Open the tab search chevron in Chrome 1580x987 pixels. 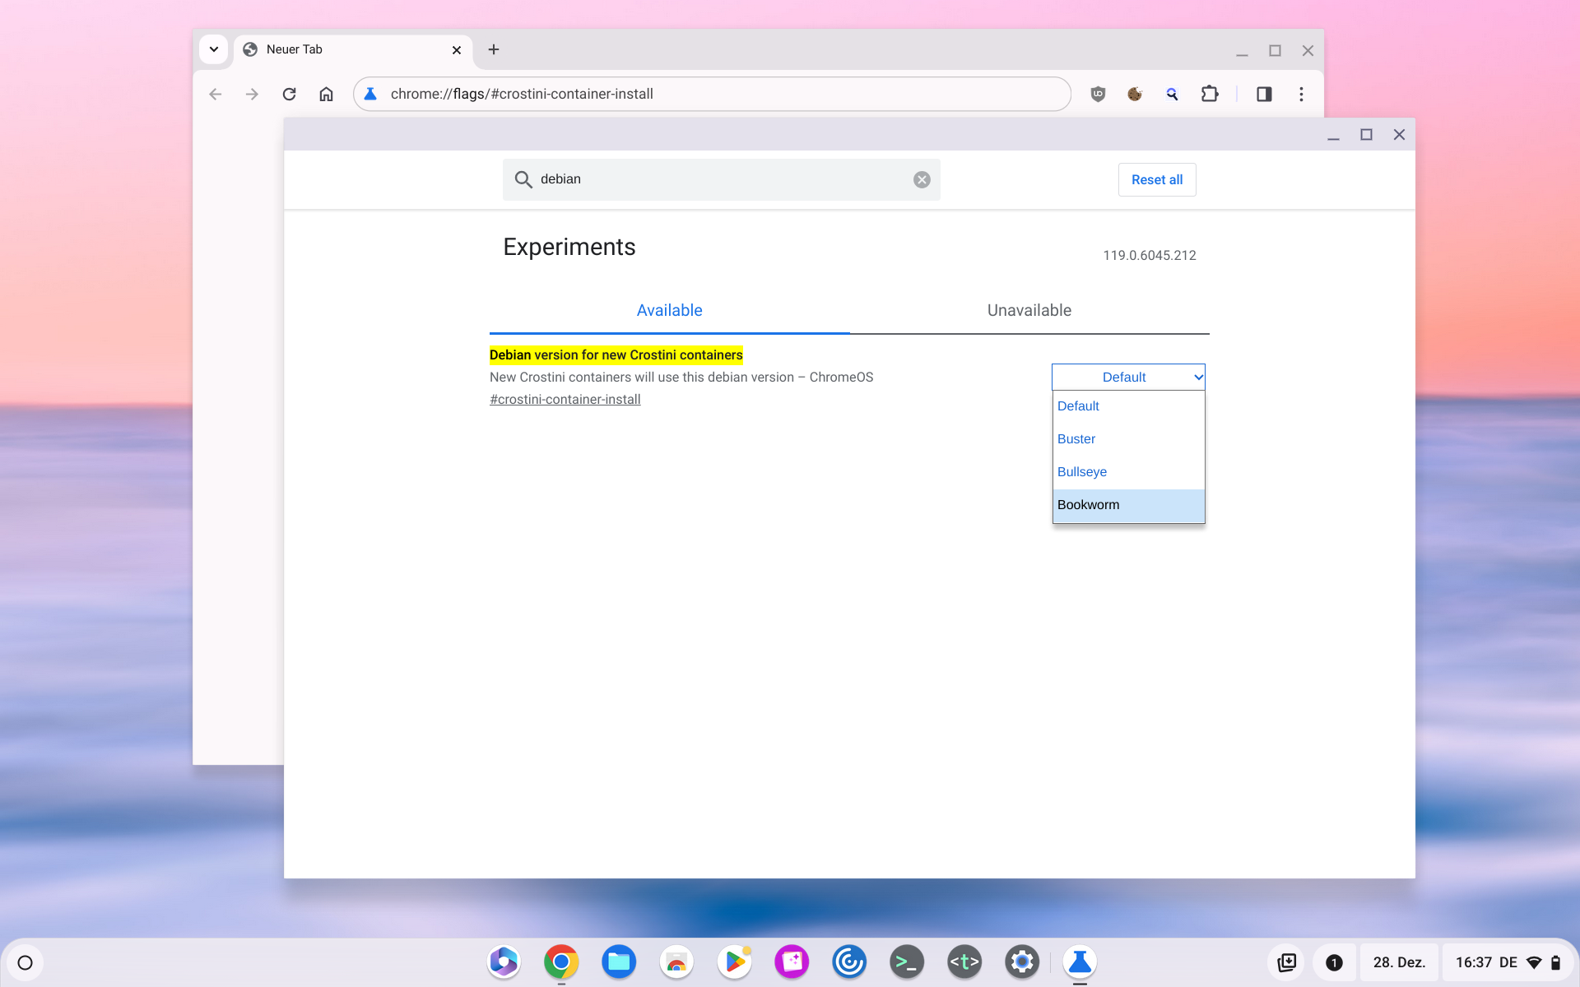coord(213,49)
